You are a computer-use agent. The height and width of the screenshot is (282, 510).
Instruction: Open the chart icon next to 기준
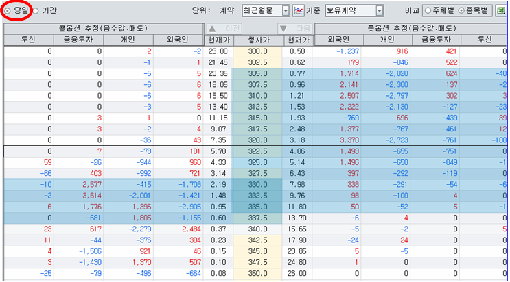pyautogui.click(x=299, y=11)
